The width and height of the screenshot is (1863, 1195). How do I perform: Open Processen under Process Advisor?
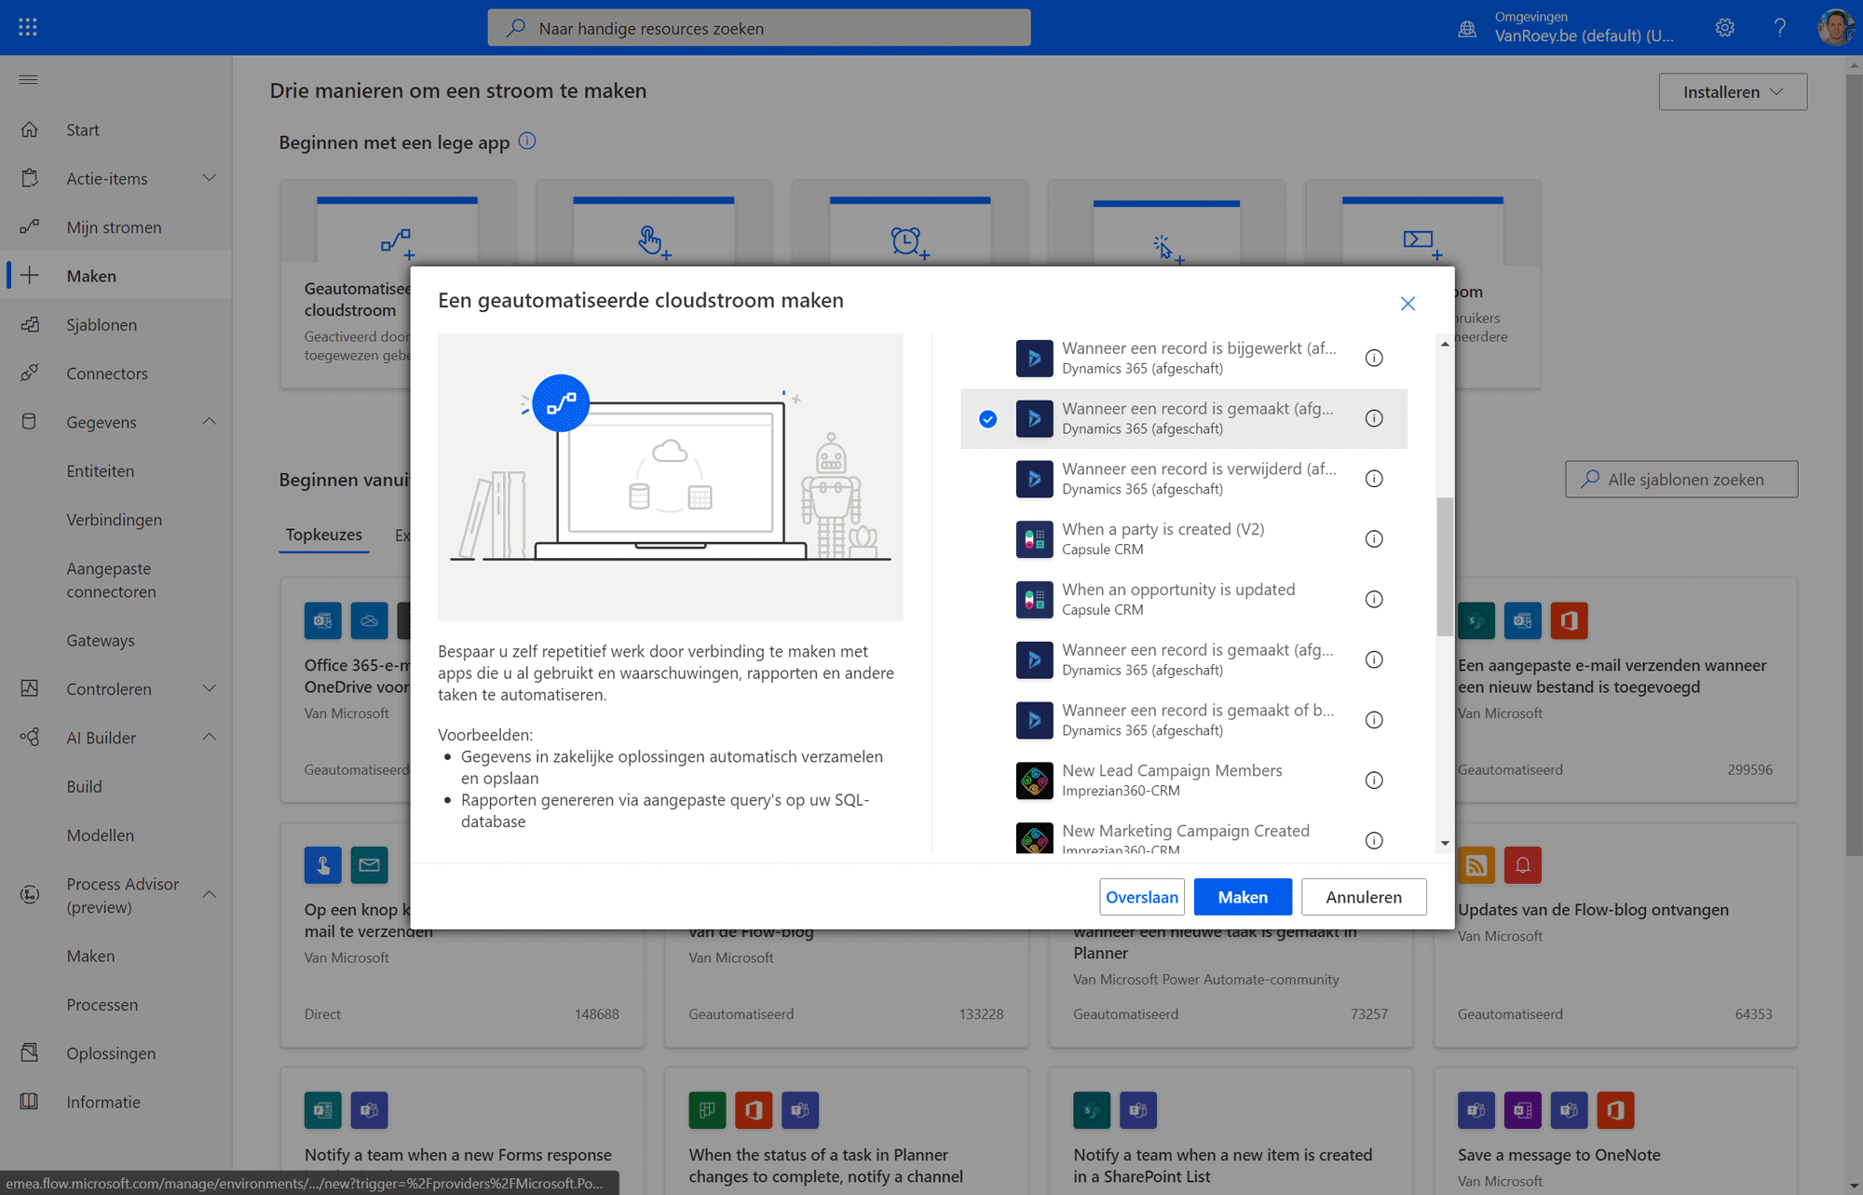(x=102, y=1004)
